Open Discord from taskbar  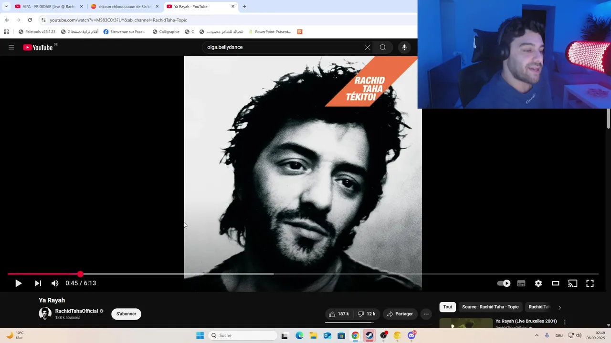click(x=411, y=335)
